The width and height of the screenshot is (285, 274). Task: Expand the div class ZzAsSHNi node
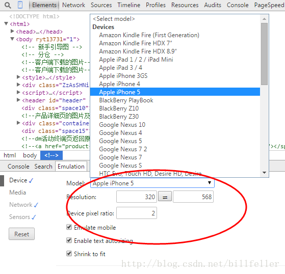[18, 85]
